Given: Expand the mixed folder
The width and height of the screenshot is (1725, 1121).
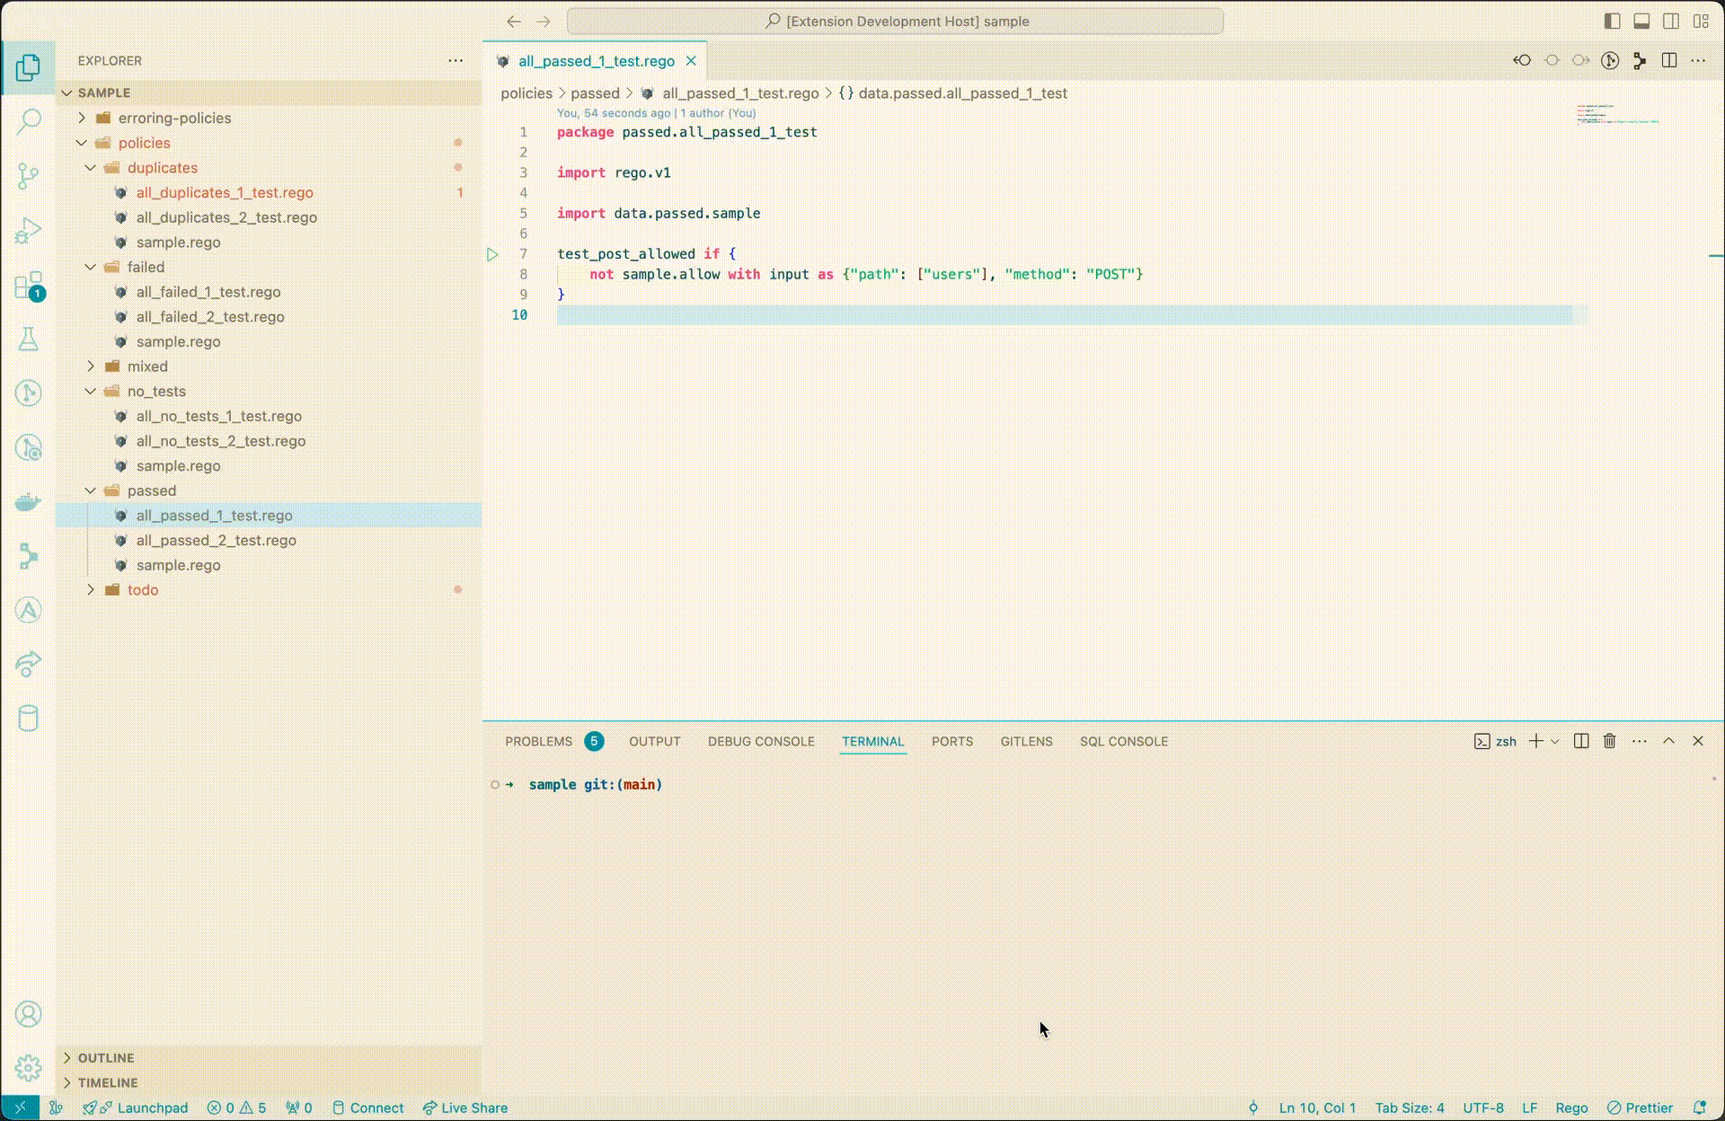Looking at the screenshot, I should pyautogui.click(x=147, y=366).
